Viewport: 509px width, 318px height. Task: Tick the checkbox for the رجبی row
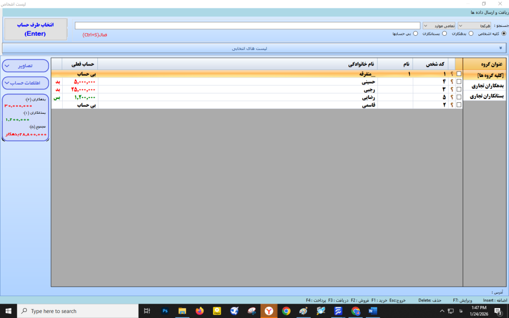coord(459,89)
